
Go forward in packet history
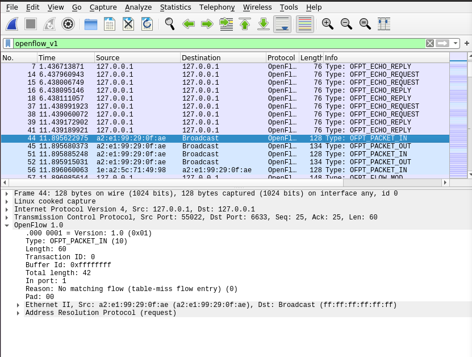tap(207, 24)
